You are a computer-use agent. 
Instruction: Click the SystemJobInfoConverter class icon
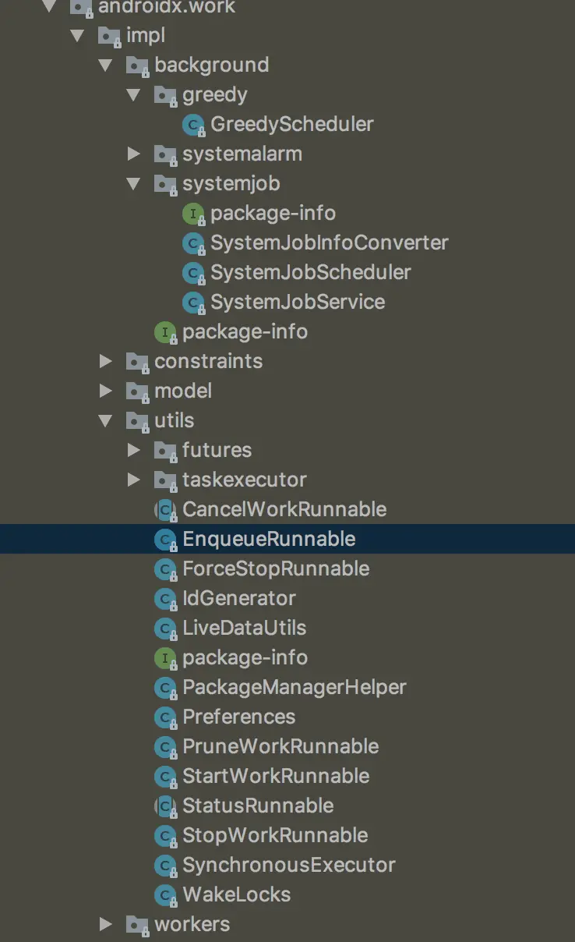(x=193, y=243)
